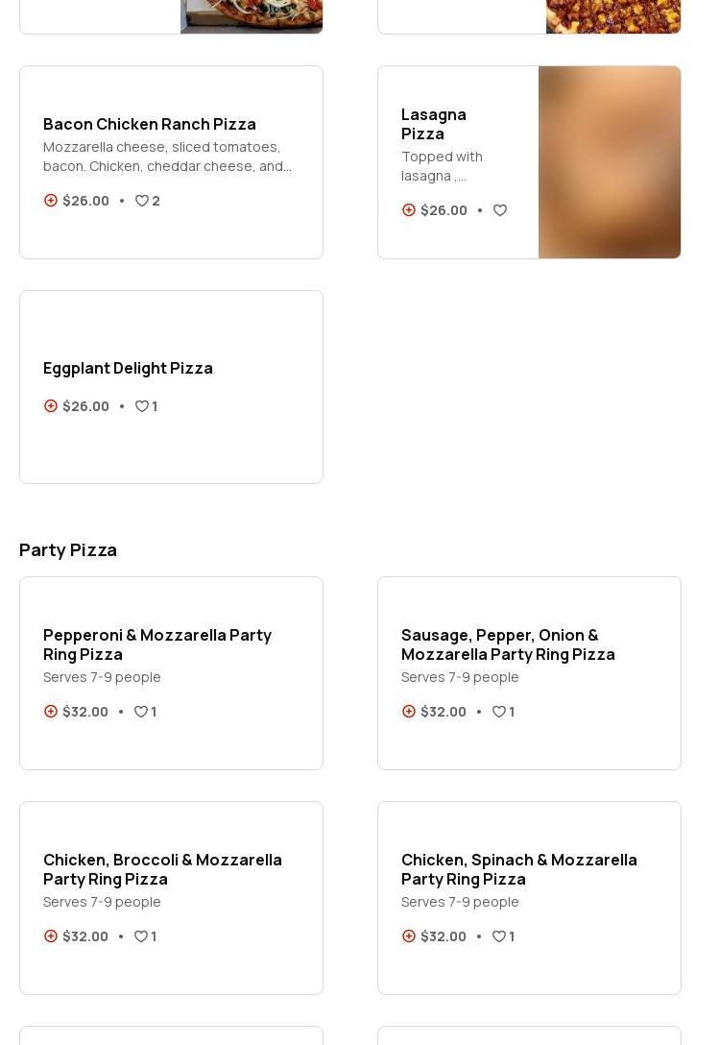The image size is (720, 1045).
Task: Like Pepperoni & Mozzarella Party Ring Pizza
Action: tap(141, 712)
